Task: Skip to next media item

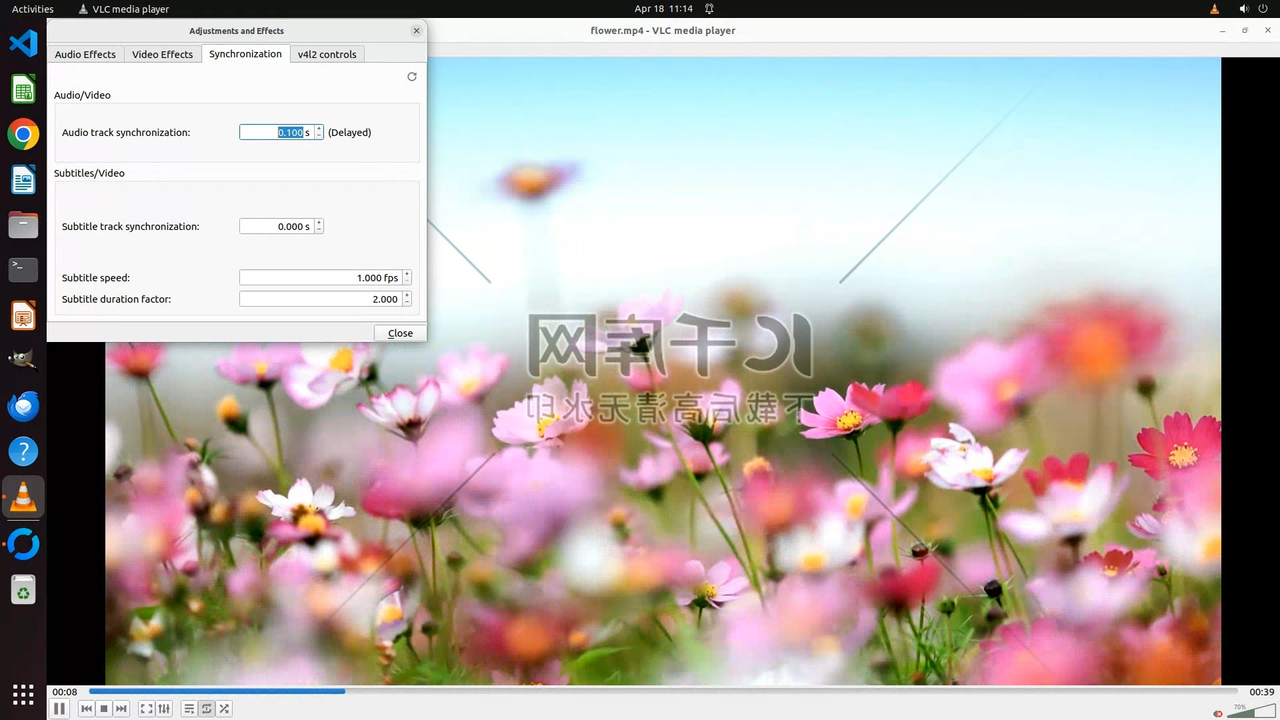Action: click(121, 709)
